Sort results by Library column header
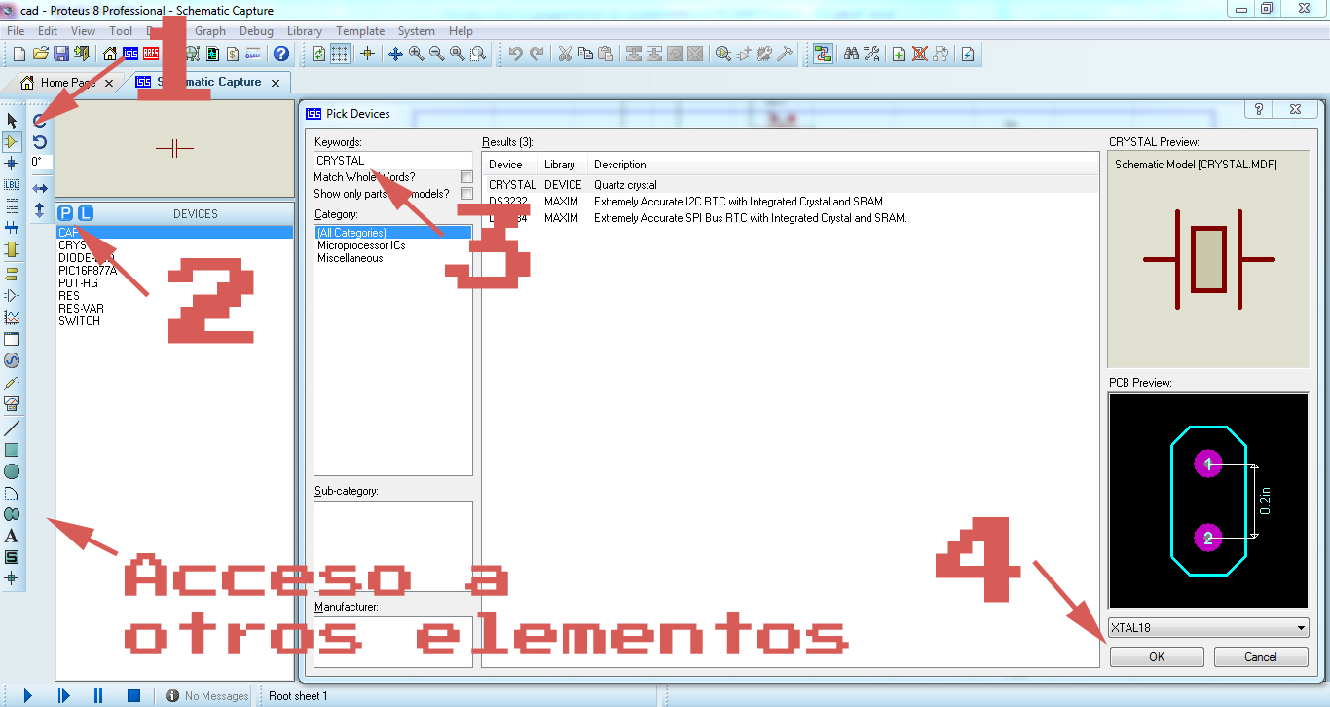The image size is (1330, 707). pyautogui.click(x=562, y=165)
